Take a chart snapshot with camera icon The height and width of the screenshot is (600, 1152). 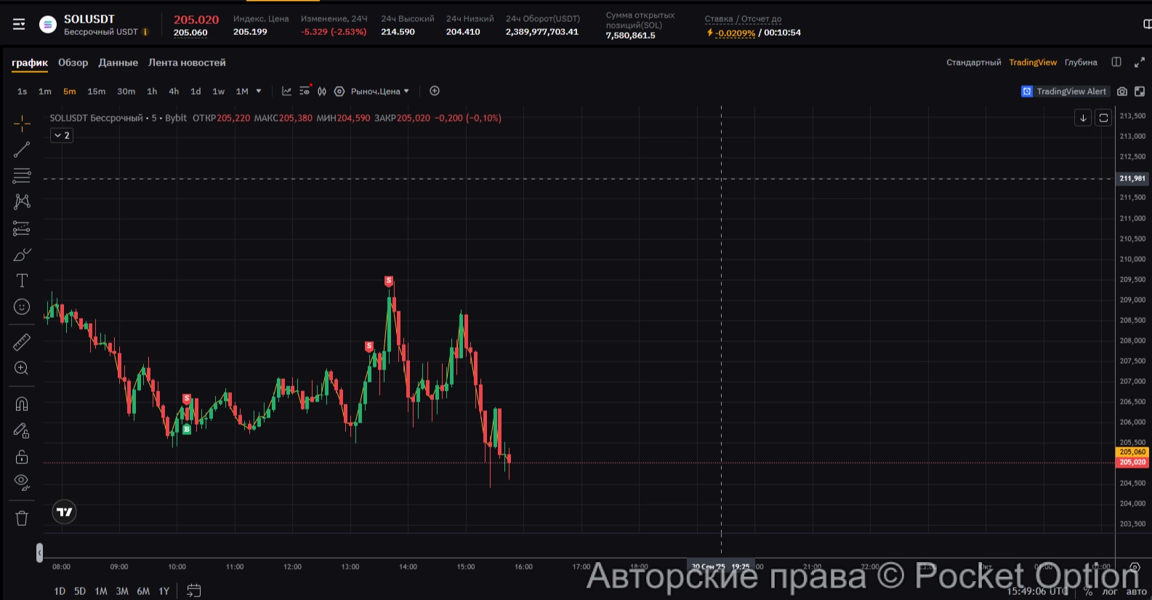pyautogui.click(x=1122, y=92)
